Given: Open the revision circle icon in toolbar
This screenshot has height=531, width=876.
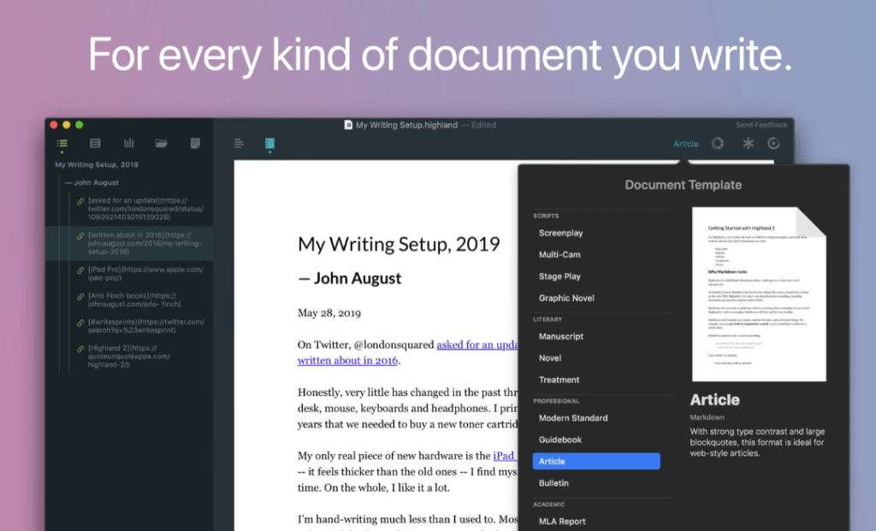Looking at the screenshot, I should coord(718,144).
